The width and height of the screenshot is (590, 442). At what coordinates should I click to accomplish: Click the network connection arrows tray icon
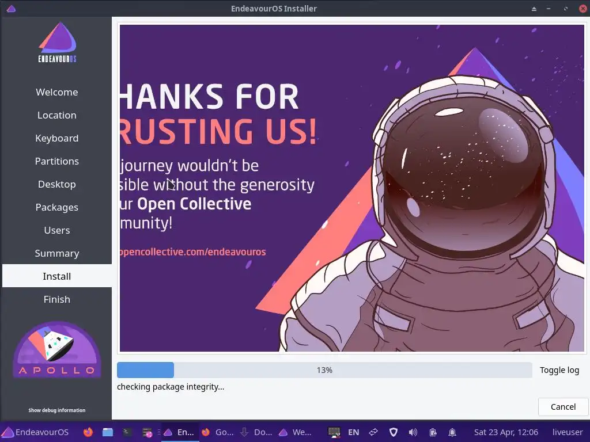[x=373, y=432]
